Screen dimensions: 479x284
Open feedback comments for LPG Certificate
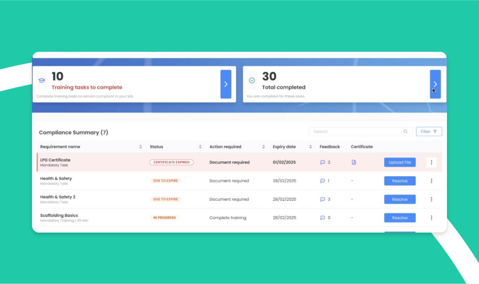(323, 162)
